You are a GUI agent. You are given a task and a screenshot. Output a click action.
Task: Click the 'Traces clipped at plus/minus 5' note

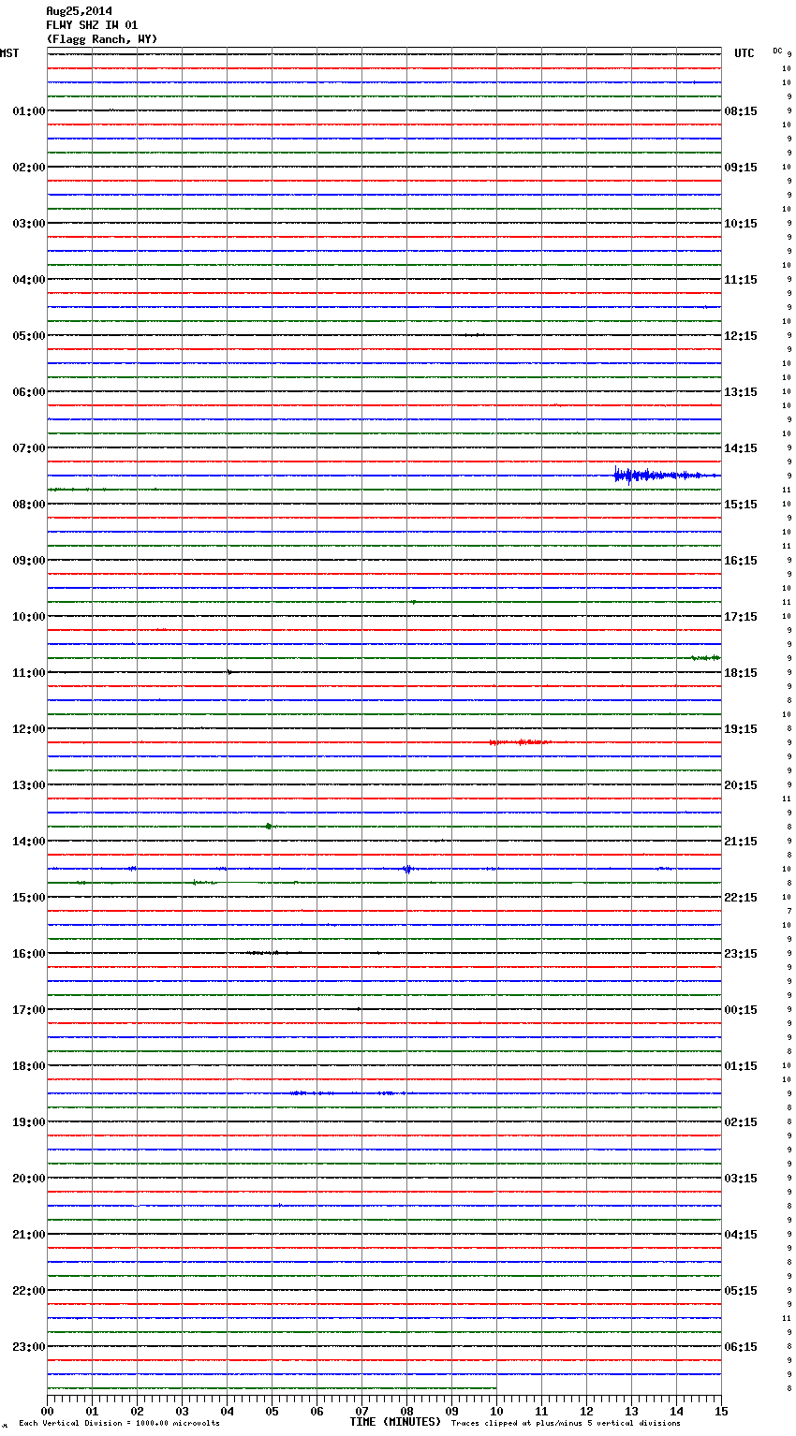click(x=566, y=1424)
